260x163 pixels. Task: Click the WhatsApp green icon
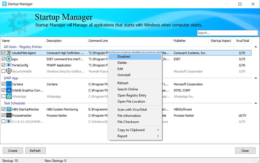click(9, 96)
